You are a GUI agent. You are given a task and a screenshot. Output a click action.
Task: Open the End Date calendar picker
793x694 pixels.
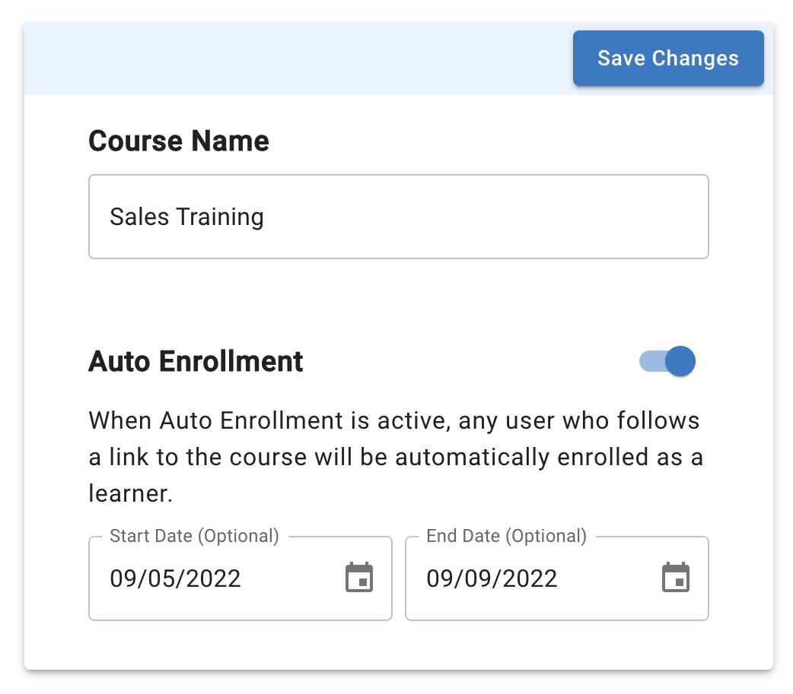point(675,578)
